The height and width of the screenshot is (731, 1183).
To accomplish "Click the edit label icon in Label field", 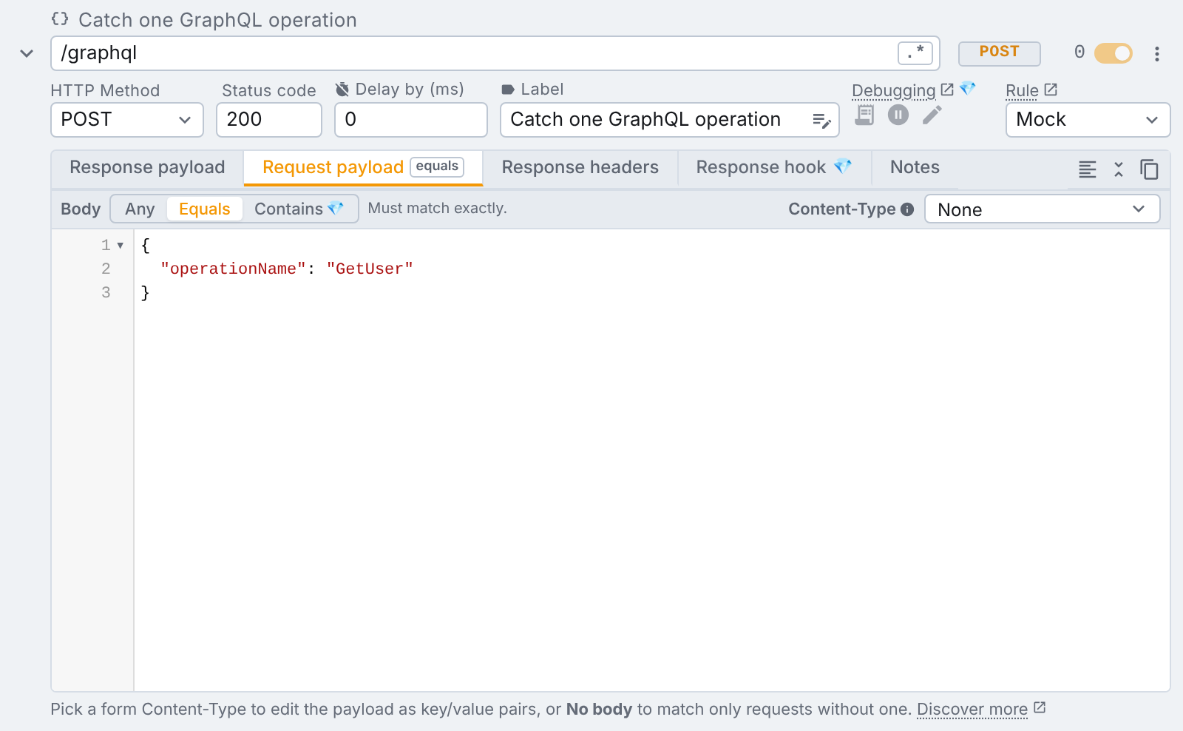I will click(x=821, y=121).
